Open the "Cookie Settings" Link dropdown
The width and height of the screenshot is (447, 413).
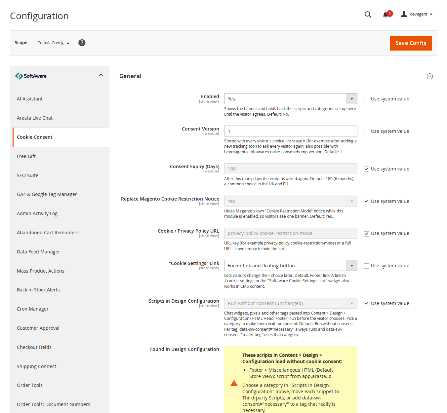tap(291, 266)
